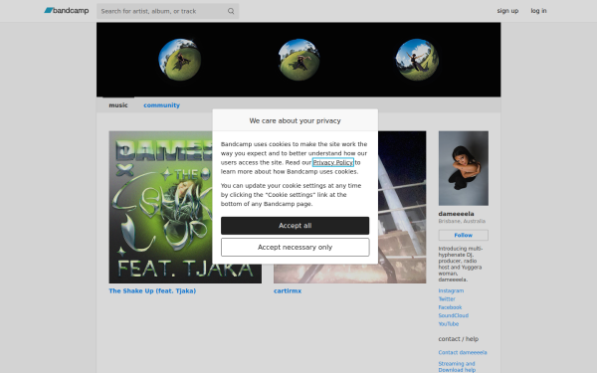Open the SoundCloud link

pyautogui.click(x=454, y=315)
